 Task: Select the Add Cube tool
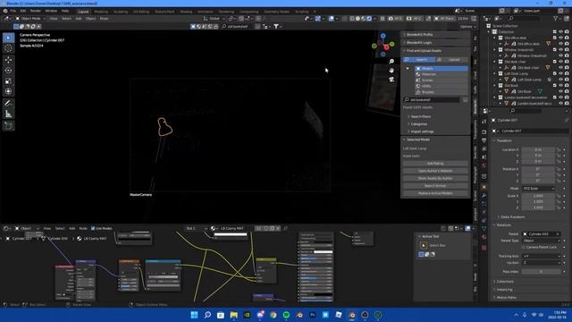tap(9, 125)
